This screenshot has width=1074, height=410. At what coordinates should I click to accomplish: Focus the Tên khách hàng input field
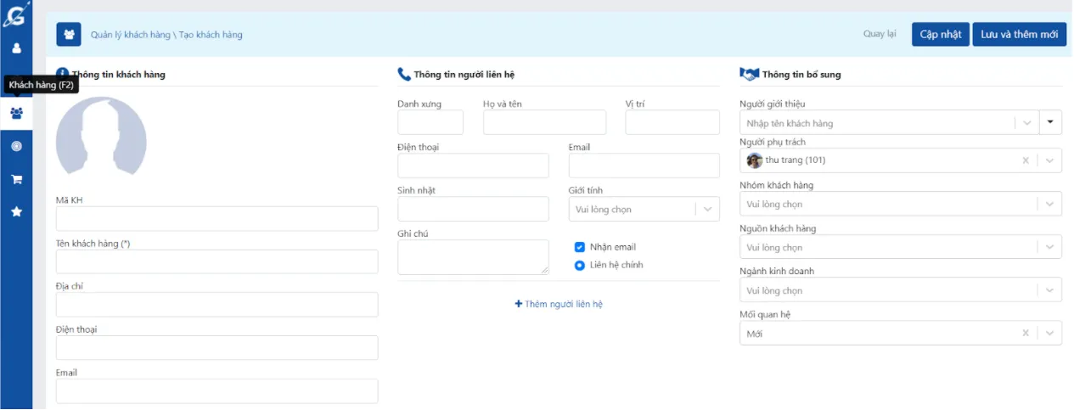pyautogui.click(x=216, y=261)
